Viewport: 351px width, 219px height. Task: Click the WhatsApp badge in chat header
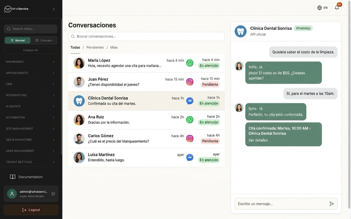[x=303, y=28]
